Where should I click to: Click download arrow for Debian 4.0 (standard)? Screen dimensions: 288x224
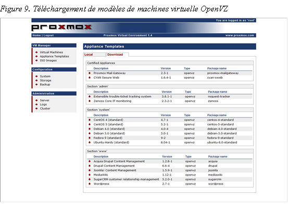90,129
